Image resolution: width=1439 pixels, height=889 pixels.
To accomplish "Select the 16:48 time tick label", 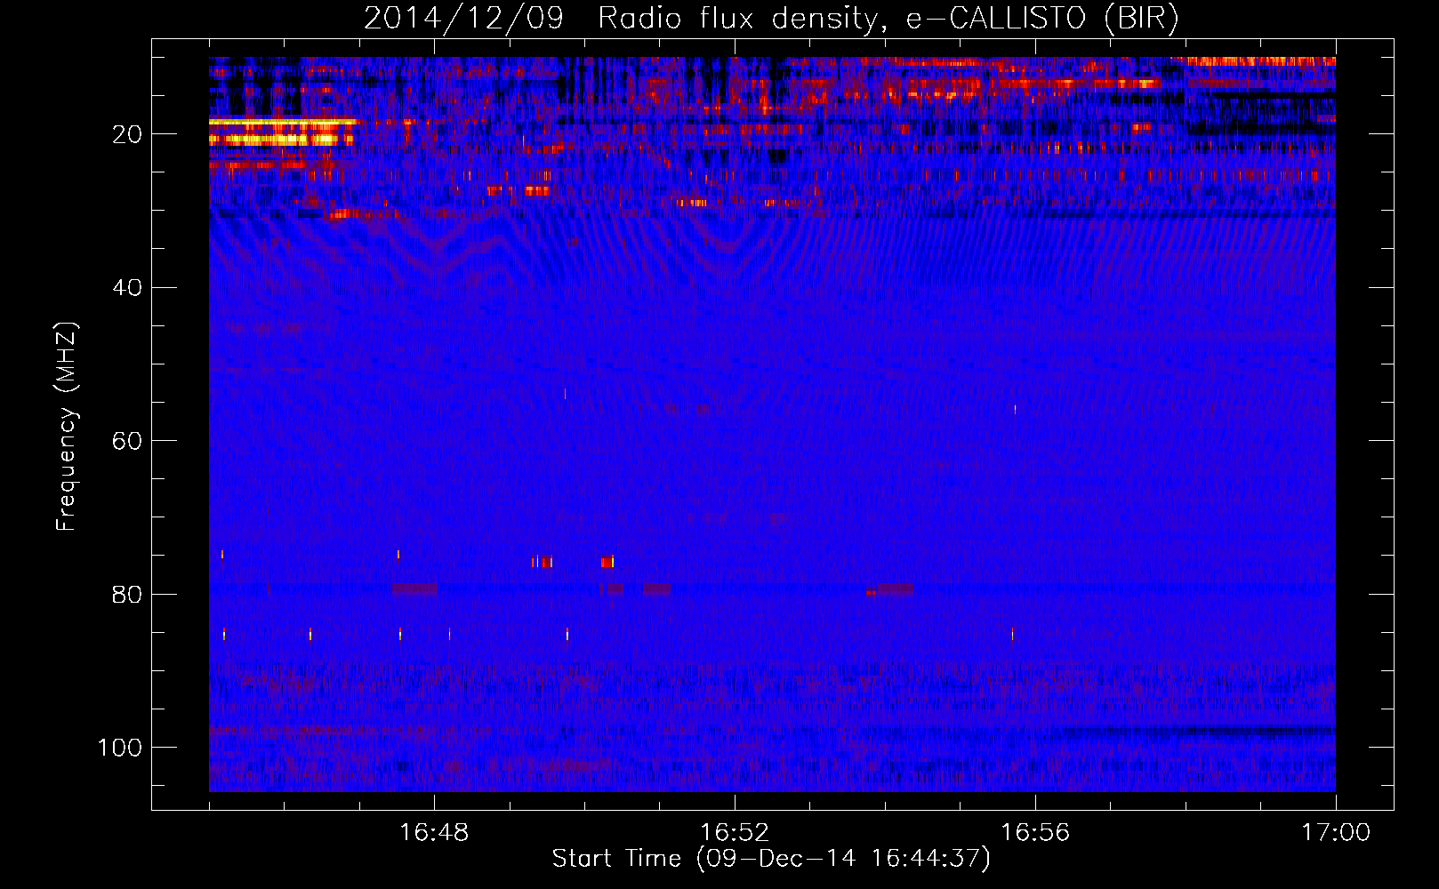I will point(434,833).
